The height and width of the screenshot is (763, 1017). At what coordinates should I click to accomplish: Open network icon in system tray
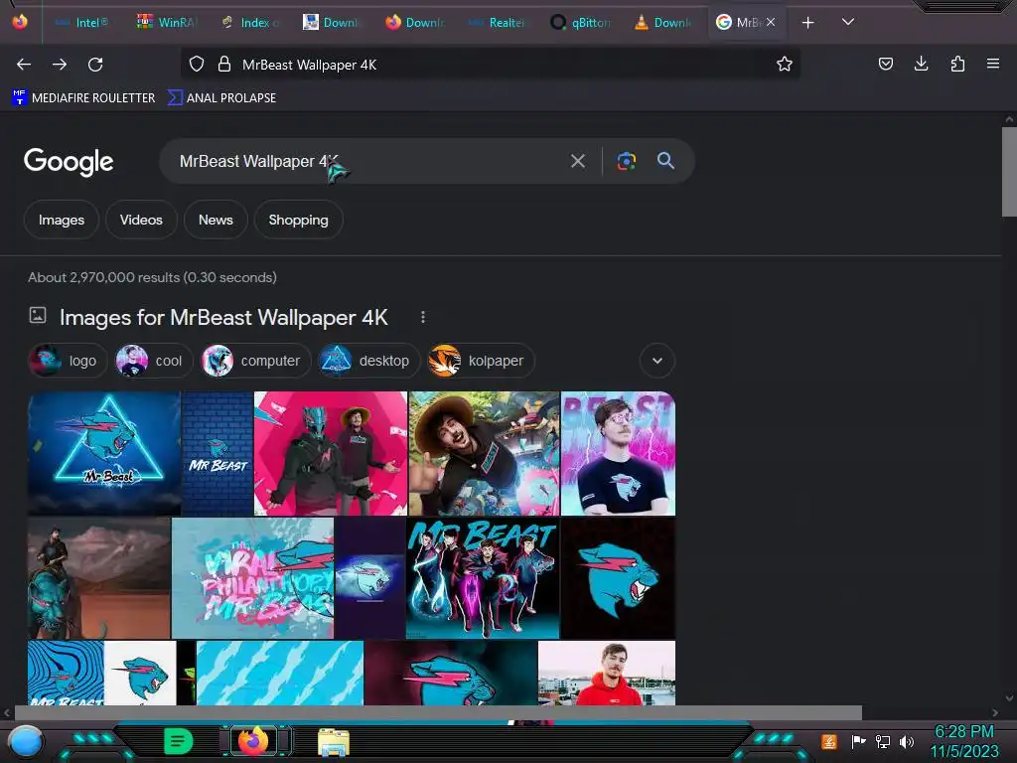(883, 741)
